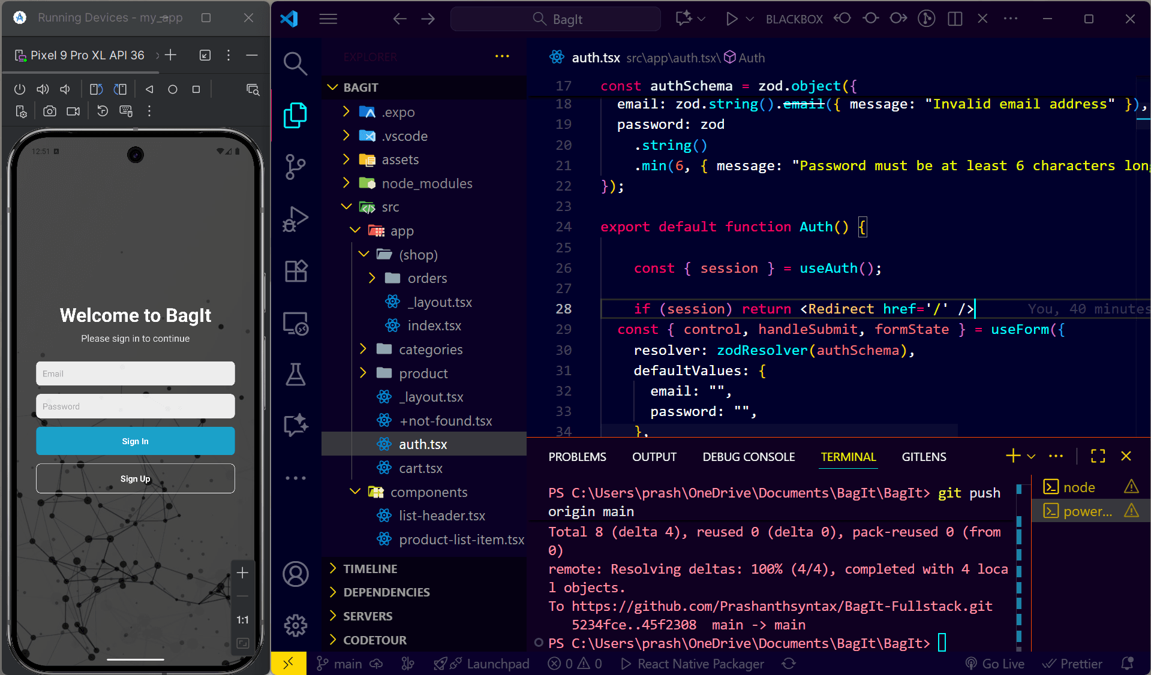Select the node terminal session
The width and height of the screenshot is (1151, 675).
pyautogui.click(x=1091, y=487)
